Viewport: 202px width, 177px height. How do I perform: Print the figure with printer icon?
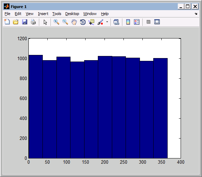33,22
